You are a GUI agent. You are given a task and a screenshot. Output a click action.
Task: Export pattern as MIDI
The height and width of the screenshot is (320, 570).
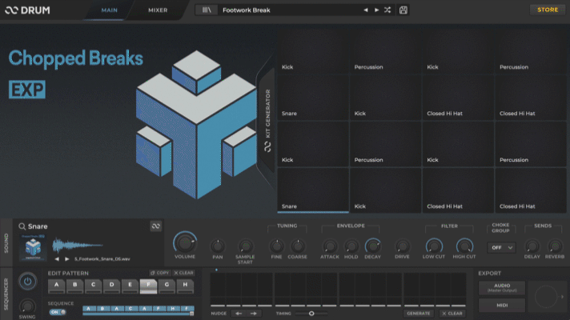click(502, 306)
